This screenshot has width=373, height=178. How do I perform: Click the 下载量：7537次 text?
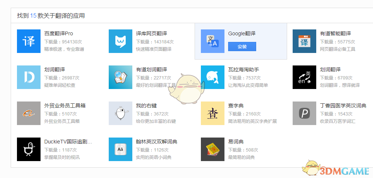click(244, 78)
